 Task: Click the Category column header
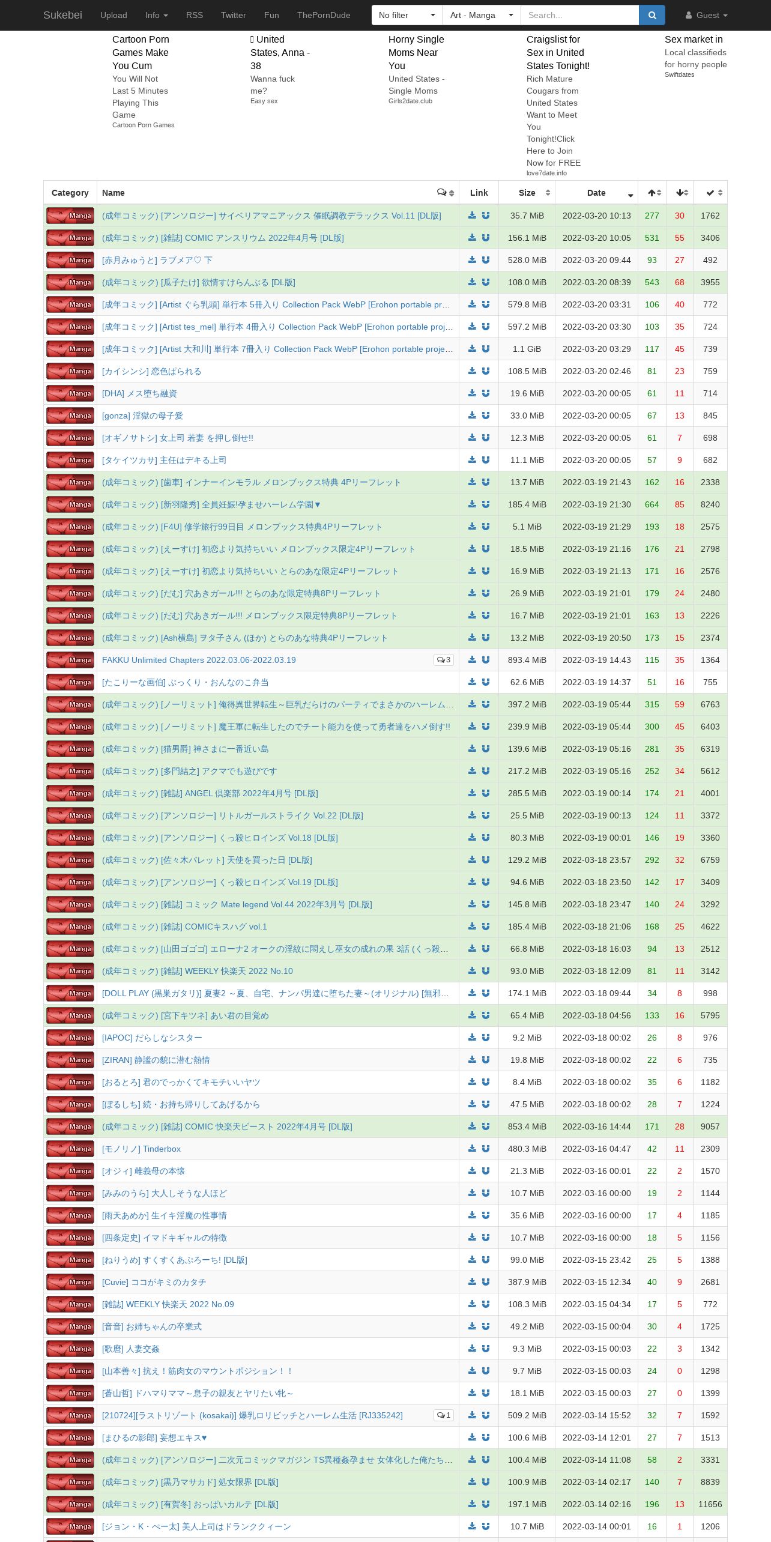70,193
